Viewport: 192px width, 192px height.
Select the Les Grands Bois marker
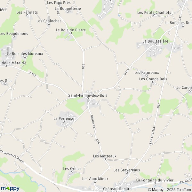(153, 82)
